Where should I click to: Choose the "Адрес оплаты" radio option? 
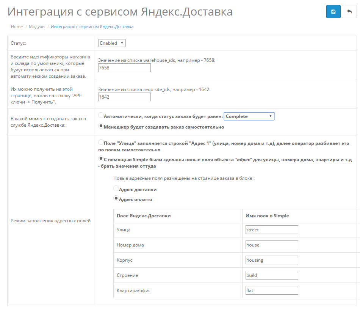tap(116, 198)
